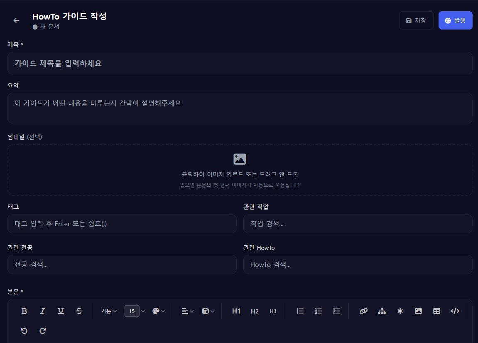Create a checklist with the task list icon
478x343 pixels.
coord(337,311)
